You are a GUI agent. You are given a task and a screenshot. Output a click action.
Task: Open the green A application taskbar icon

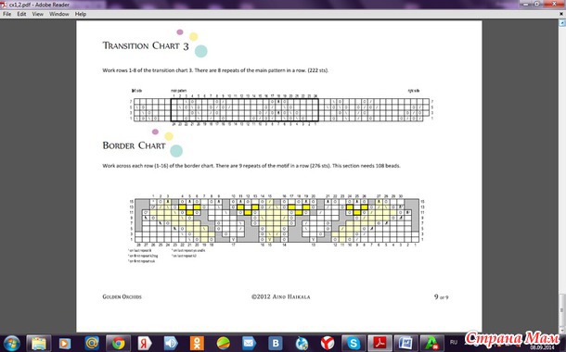[432, 344]
